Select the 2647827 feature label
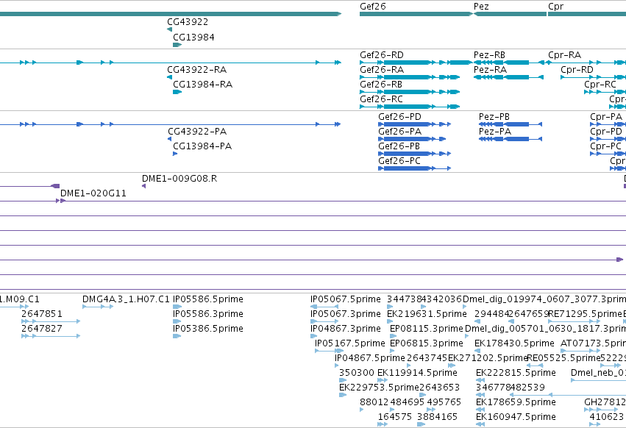626x428 pixels. [x=42, y=329]
